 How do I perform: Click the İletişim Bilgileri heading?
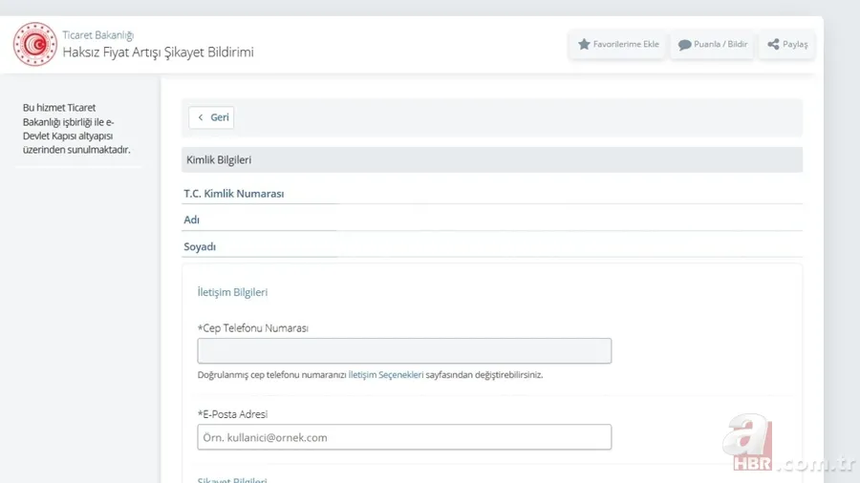click(x=232, y=292)
